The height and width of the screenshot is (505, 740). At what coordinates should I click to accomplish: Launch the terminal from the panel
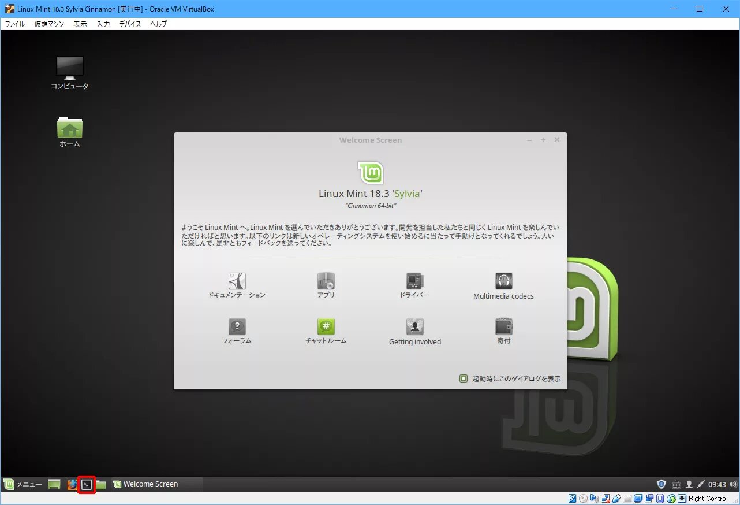(x=87, y=484)
